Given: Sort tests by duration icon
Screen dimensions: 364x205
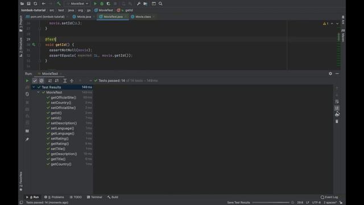Looking at the screenshot, I should tap(57, 81).
